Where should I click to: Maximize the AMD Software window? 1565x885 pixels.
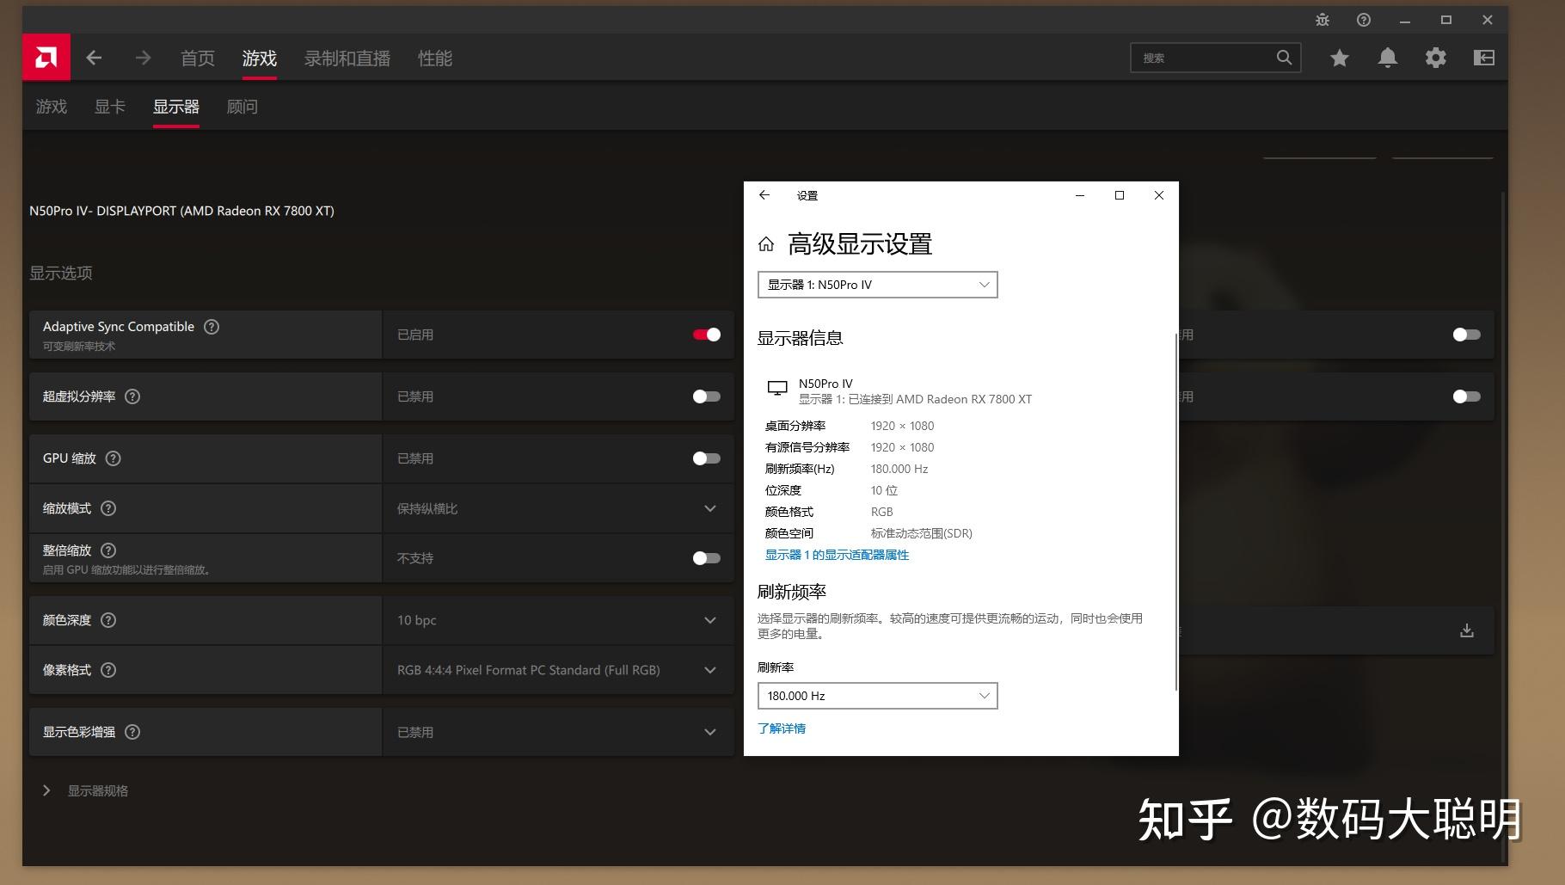1446,20
